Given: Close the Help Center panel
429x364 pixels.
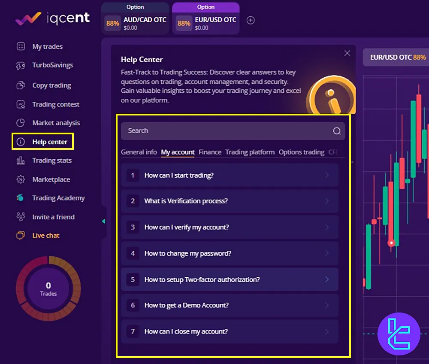Looking at the screenshot, I should 347,53.
